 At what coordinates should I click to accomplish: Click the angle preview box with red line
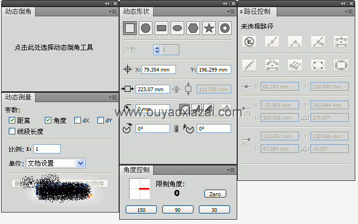[139, 188]
